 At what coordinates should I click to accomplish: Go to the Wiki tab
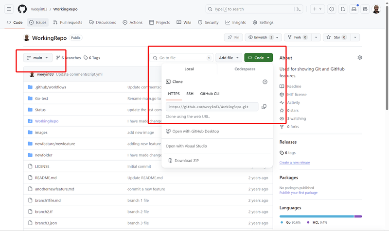click(184, 22)
